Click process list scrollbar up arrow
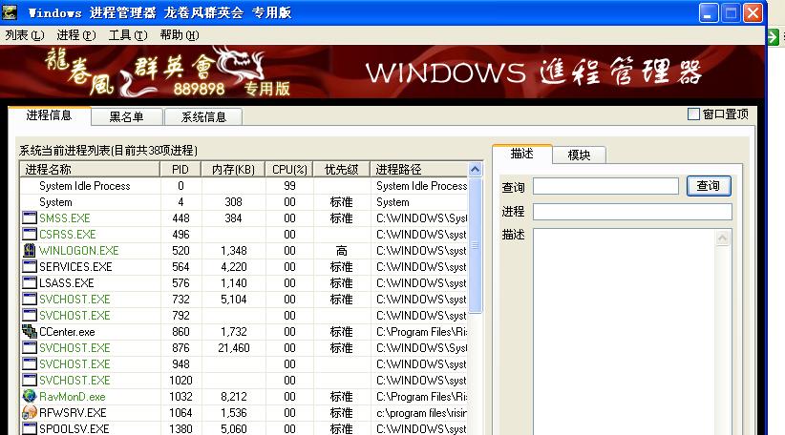 click(475, 170)
